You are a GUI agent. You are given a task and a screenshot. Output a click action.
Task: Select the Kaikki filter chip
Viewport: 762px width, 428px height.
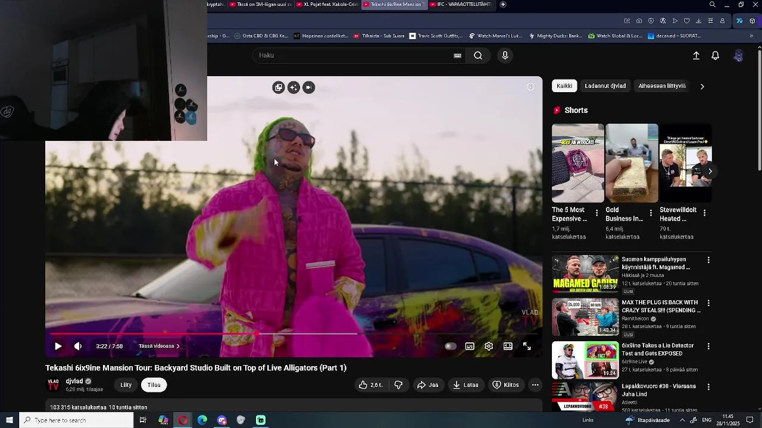pos(564,86)
